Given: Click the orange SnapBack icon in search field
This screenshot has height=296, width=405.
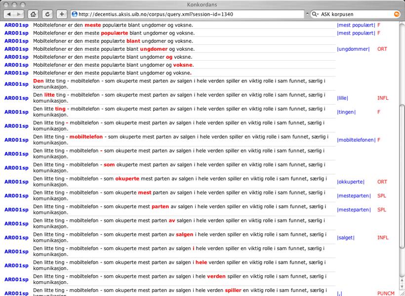Looking at the screenshot, I should pyautogui.click(x=397, y=14).
